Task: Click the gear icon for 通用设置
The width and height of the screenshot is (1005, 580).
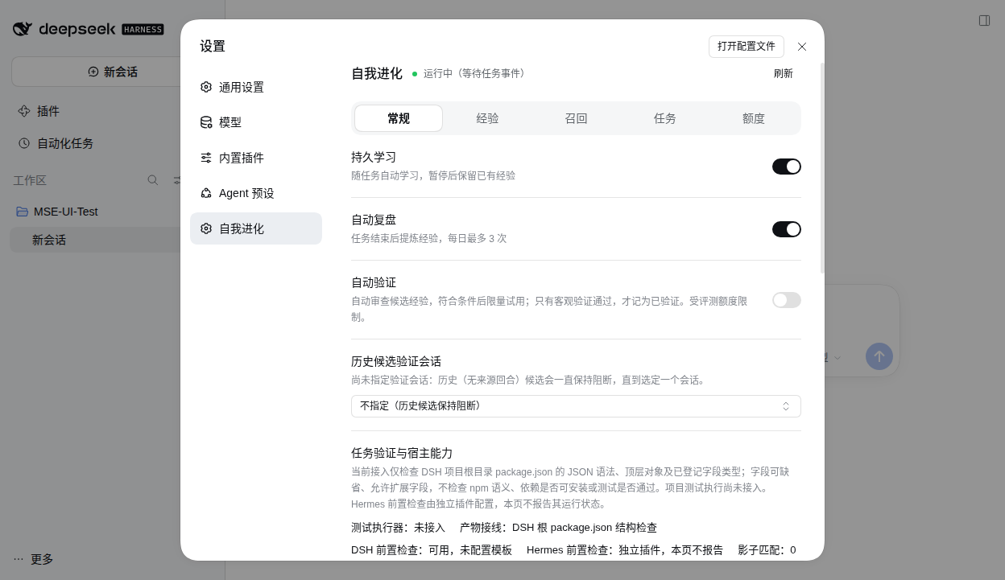Action: pyautogui.click(x=206, y=87)
